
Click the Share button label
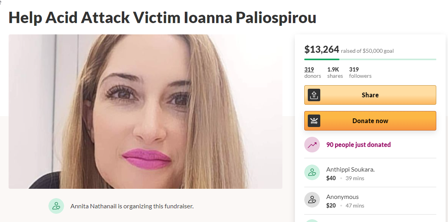(370, 95)
